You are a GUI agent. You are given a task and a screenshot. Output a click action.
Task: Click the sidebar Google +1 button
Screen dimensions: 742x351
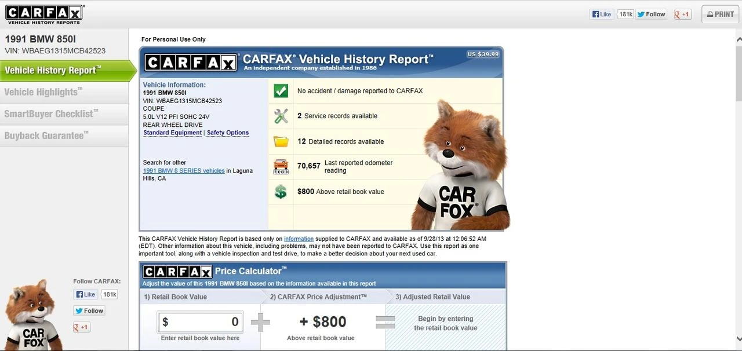click(x=82, y=327)
